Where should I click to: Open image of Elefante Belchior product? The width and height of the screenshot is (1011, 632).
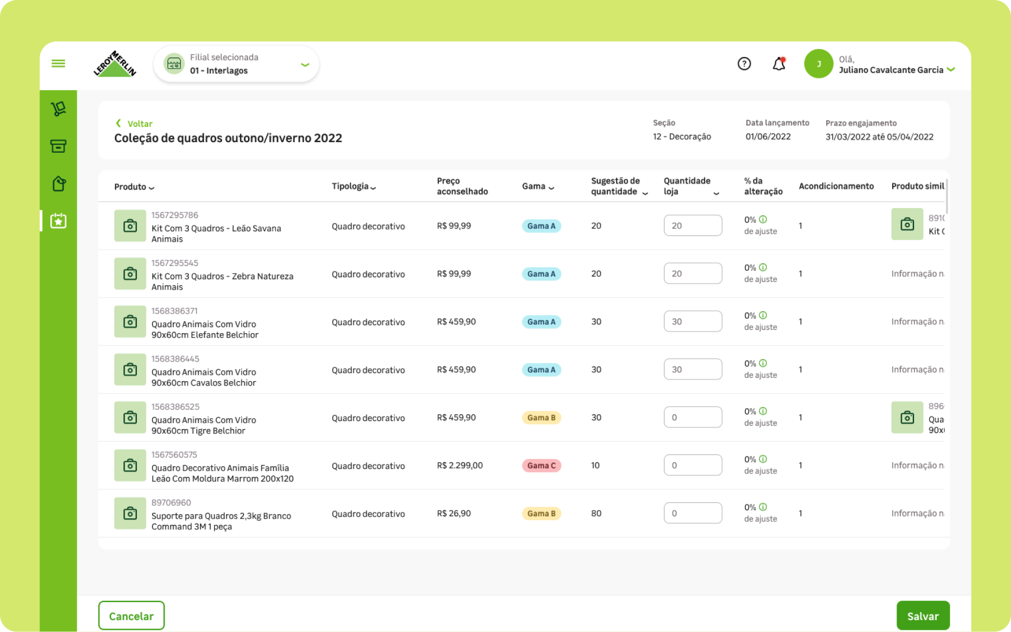pyautogui.click(x=130, y=321)
